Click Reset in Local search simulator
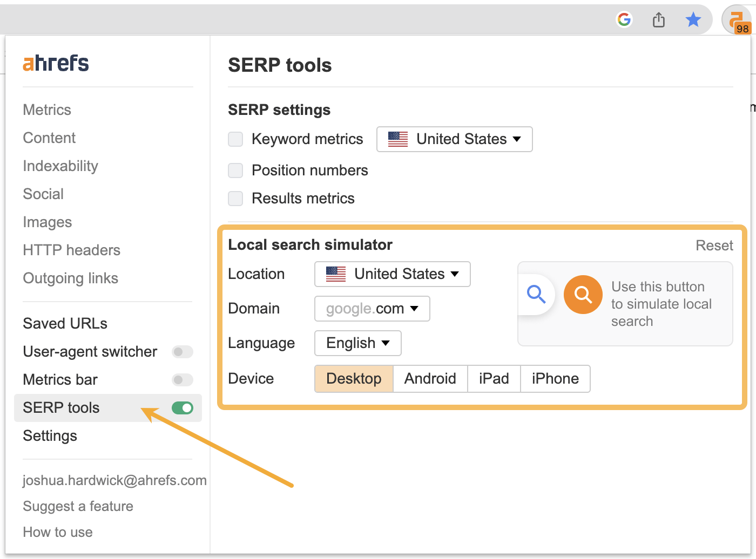The width and height of the screenshot is (756, 559). tap(714, 245)
